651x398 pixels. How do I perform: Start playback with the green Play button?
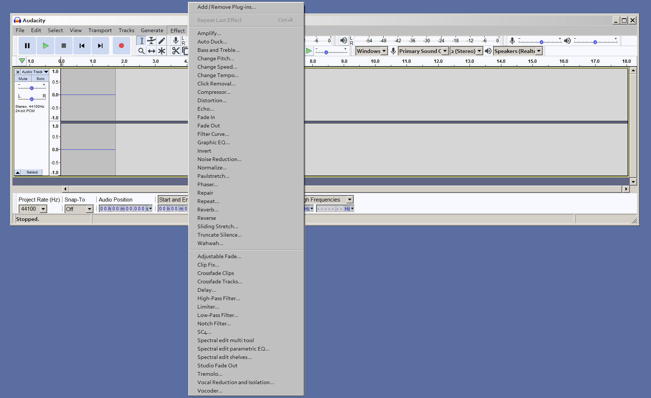click(46, 46)
